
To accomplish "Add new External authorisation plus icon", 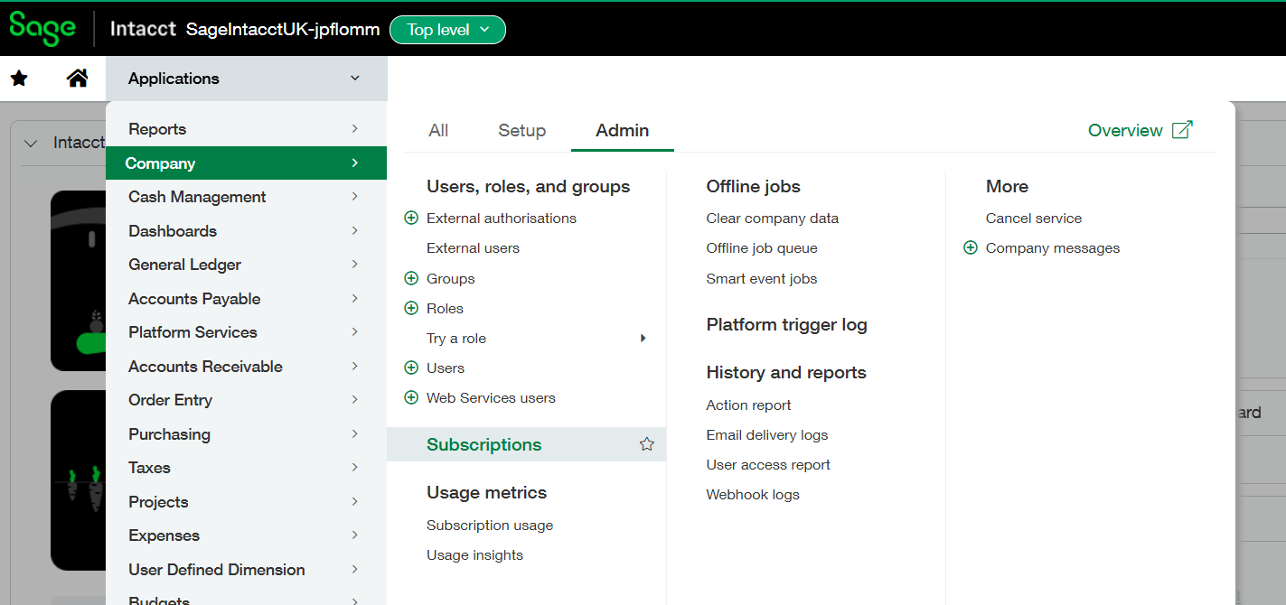I will [411, 219].
